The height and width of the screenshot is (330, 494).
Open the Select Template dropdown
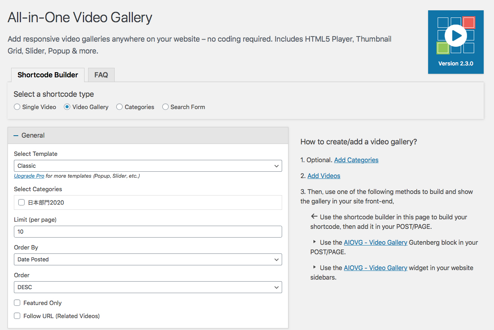(x=148, y=166)
